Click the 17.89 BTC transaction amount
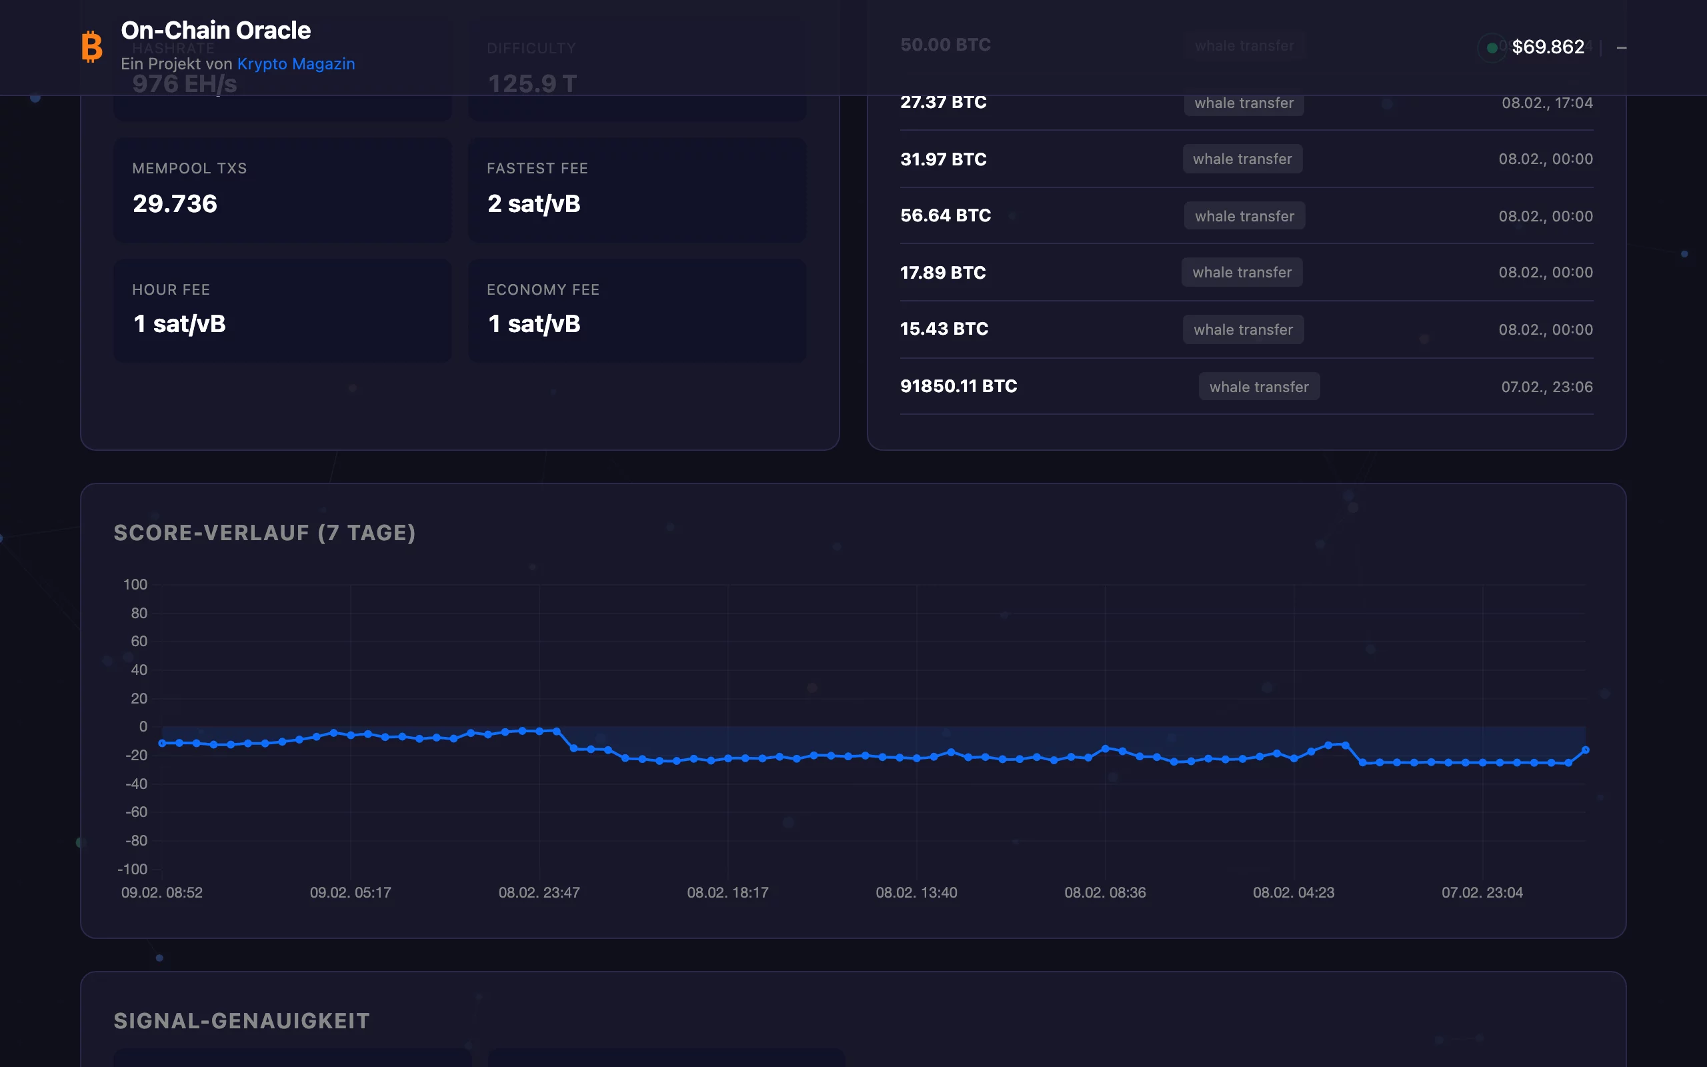 click(x=942, y=272)
